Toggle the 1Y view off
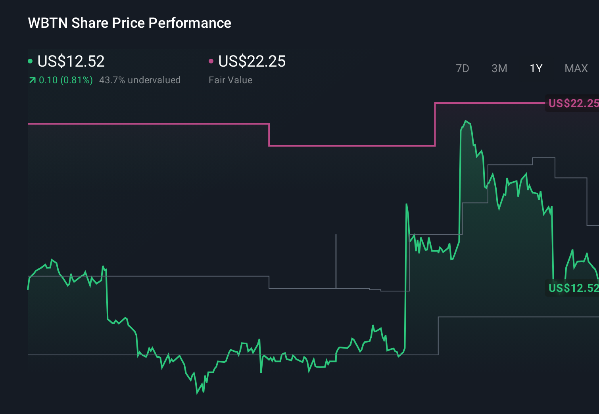 click(x=535, y=68)
